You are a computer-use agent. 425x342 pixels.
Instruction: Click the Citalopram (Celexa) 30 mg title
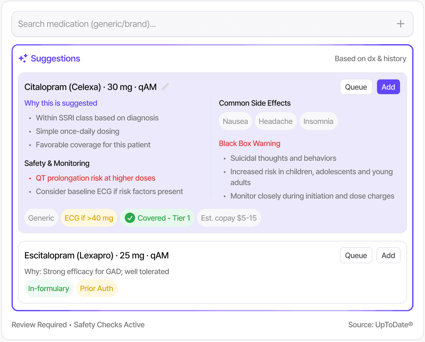[x=91, y=87]
